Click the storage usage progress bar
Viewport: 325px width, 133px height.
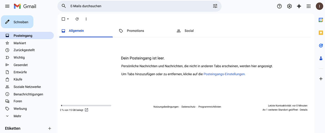click(x=86, y=106)
